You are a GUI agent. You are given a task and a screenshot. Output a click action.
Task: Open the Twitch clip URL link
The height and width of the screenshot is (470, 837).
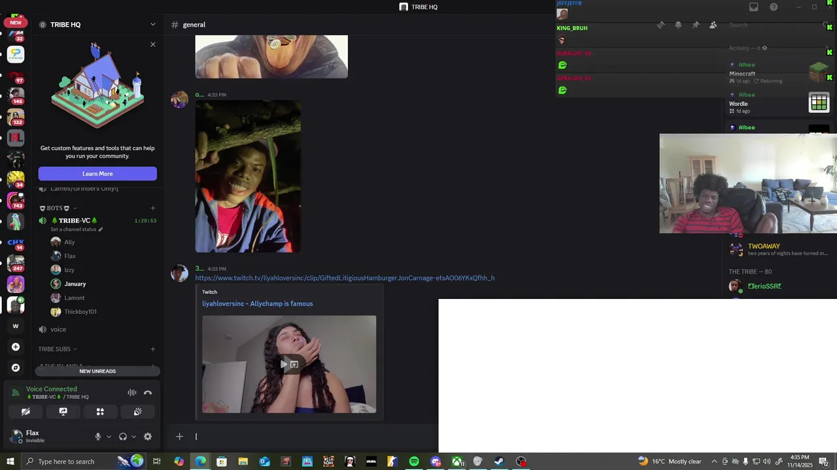345,278
